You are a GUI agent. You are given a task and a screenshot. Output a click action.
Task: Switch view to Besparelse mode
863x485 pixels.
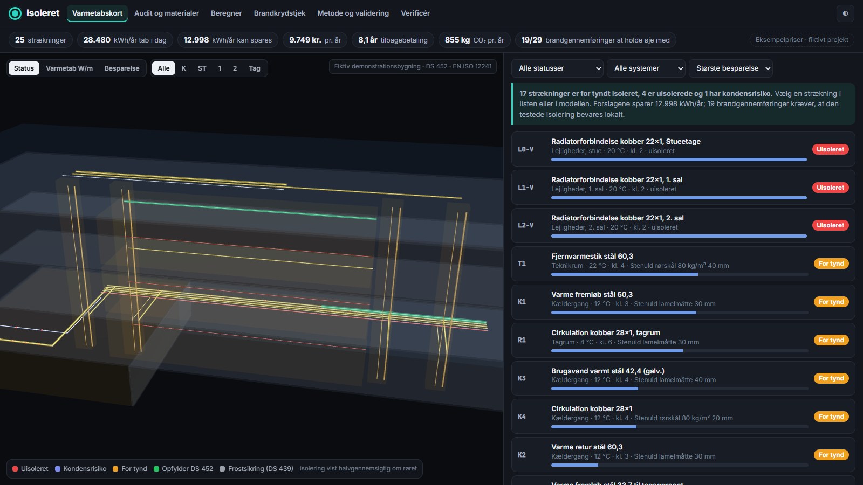point(122,68)
